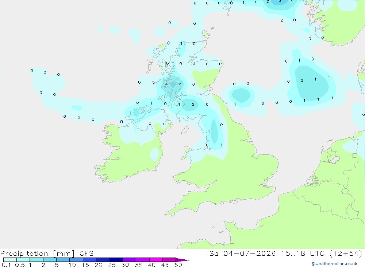Select the 45–50 mm legend swatch

point(169,260)
